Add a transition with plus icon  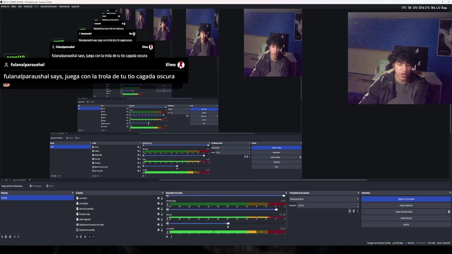[350, 211]
